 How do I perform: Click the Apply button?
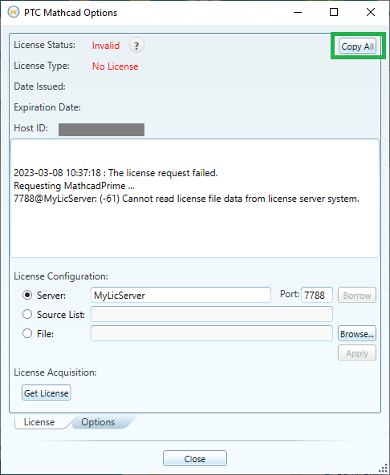pyautogui.click(x=357, y=353)
